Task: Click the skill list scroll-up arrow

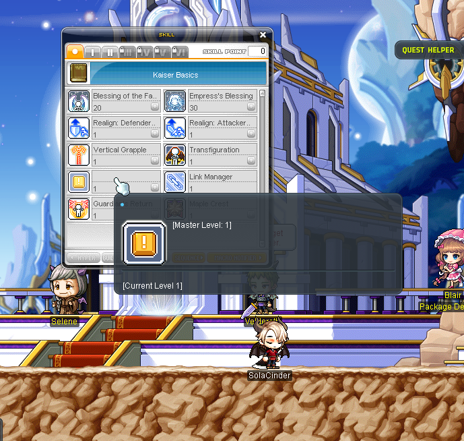Action: click(262, 94)
